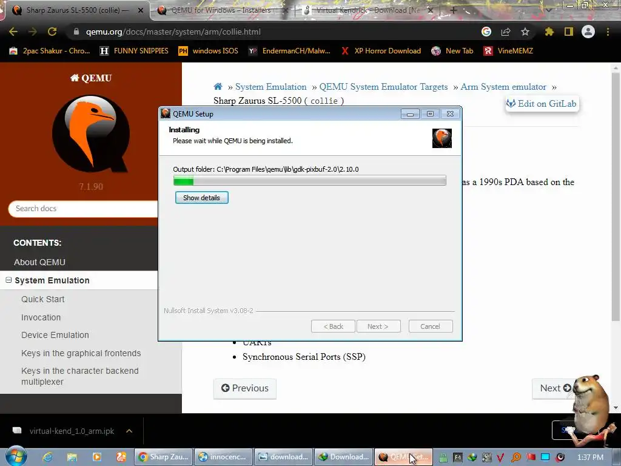
Task: Open Keys in the character backend multiplexer
Action: pyautogui.click(x=80, y=376)
